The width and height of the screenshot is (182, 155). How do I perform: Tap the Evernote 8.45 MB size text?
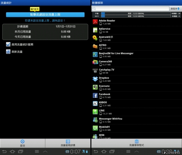[106, 89]
